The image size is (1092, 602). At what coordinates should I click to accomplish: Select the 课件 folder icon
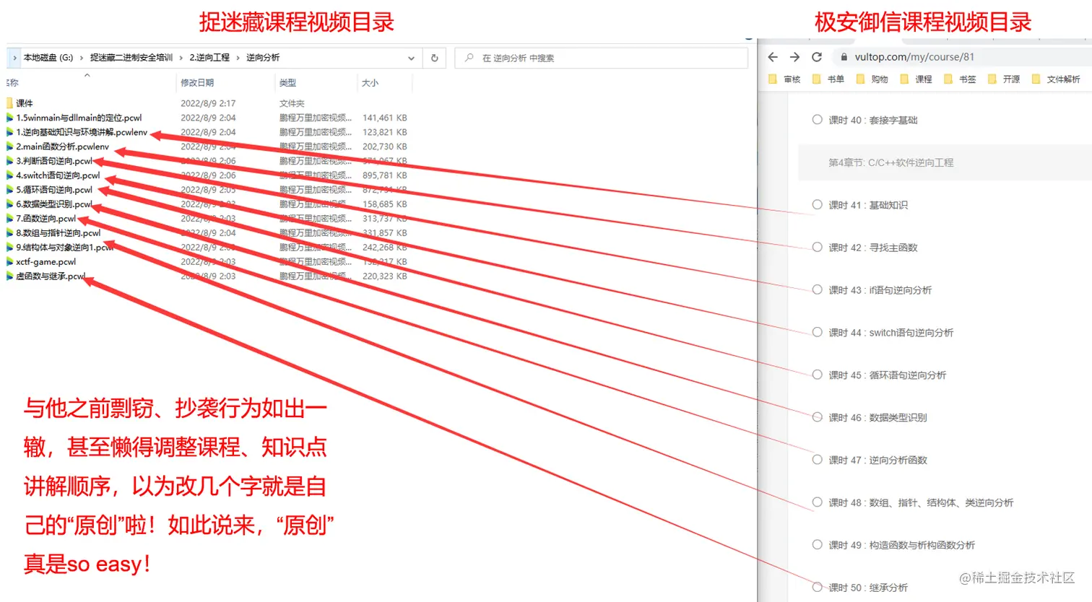(x=10, y=103)
